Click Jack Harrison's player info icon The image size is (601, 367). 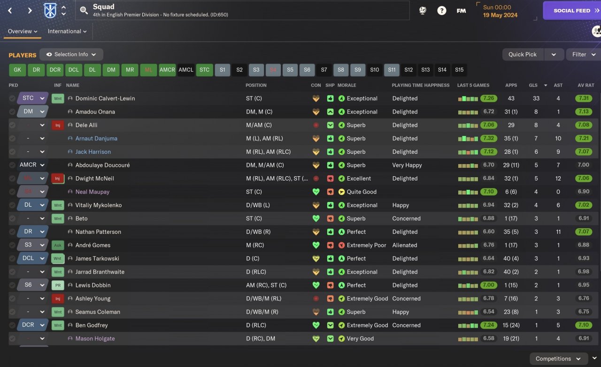[x=70, y=152]
